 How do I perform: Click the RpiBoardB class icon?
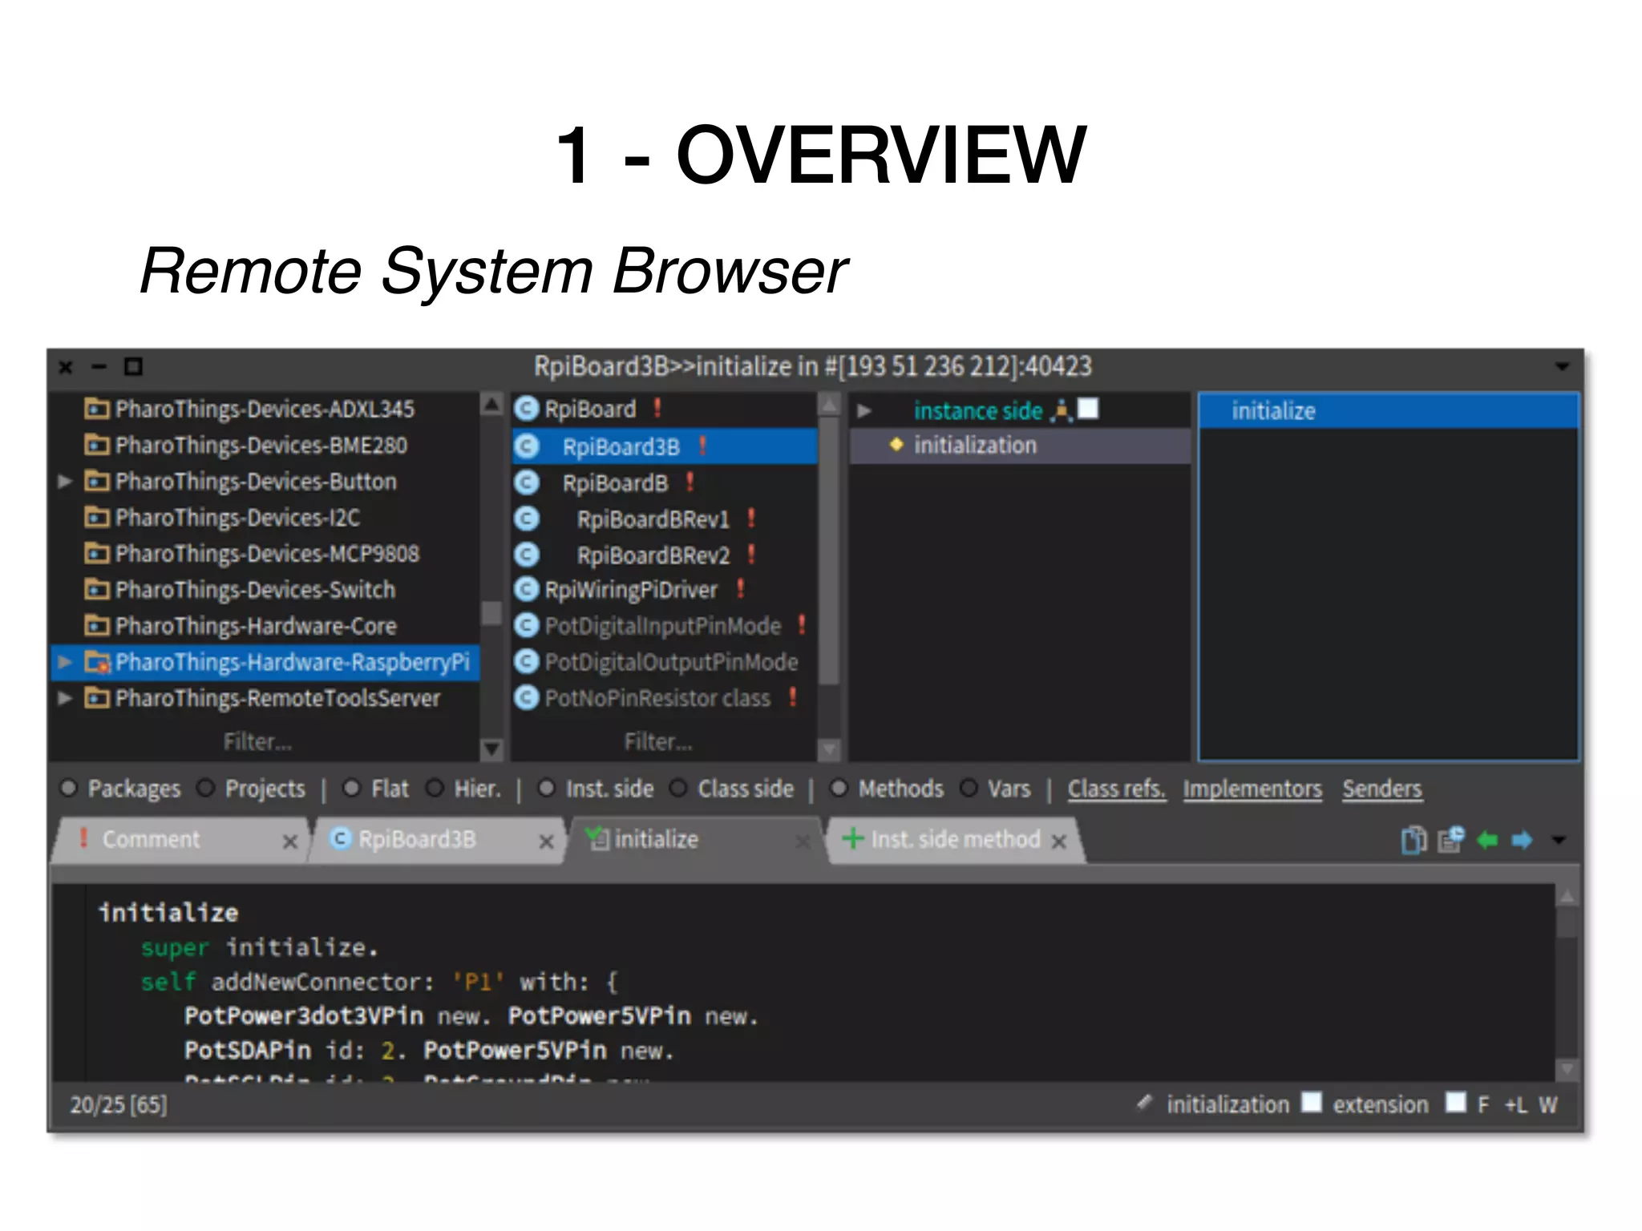pos(527,482)
